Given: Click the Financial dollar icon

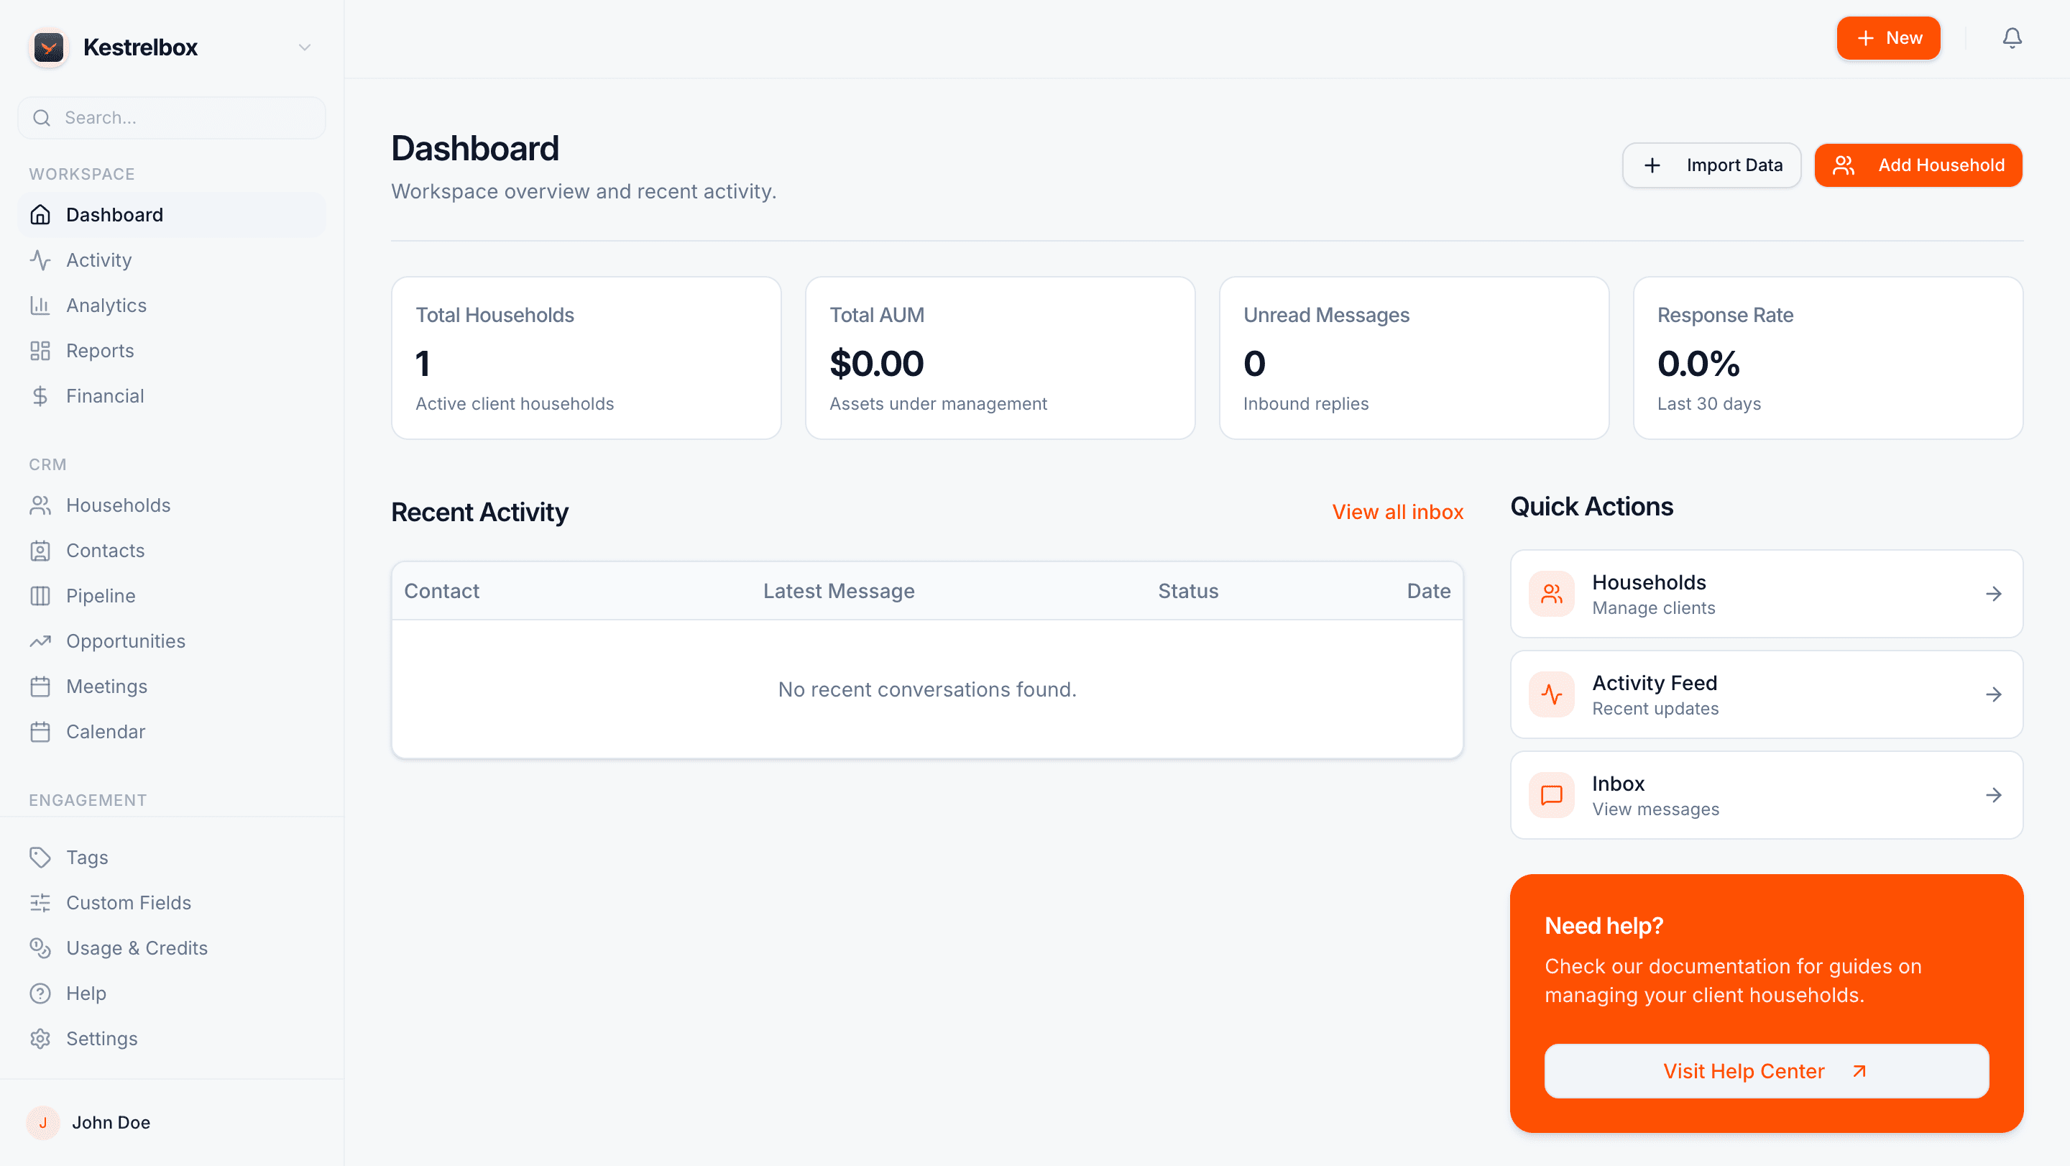Looking at the screenshot, I should [41, 395].
